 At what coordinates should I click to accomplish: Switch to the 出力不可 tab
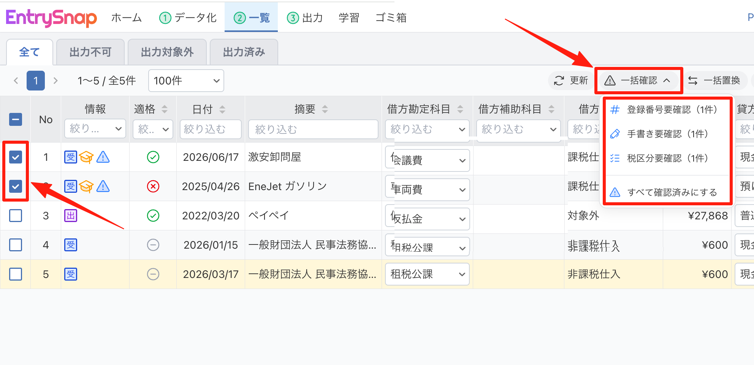90,52
